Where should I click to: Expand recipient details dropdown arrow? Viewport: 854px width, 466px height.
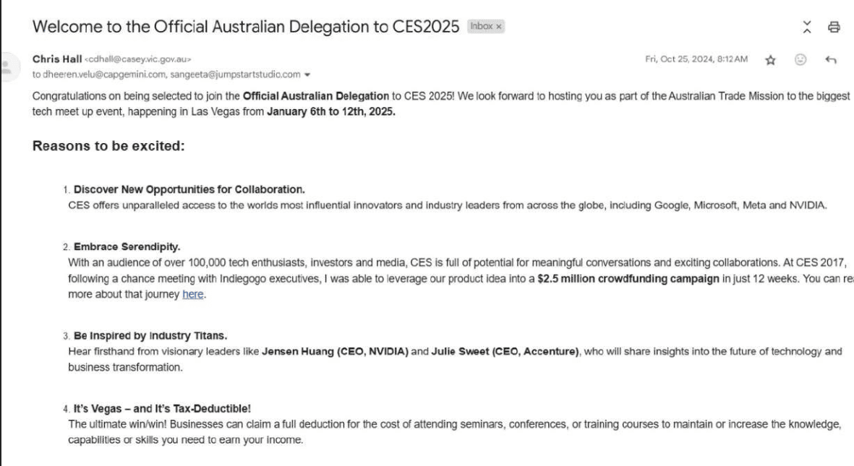(x=307, y=74)
